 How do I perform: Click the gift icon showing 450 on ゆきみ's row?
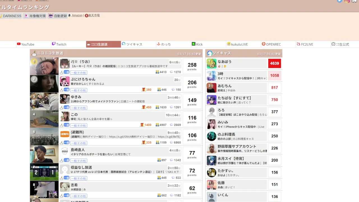[144, 107]
